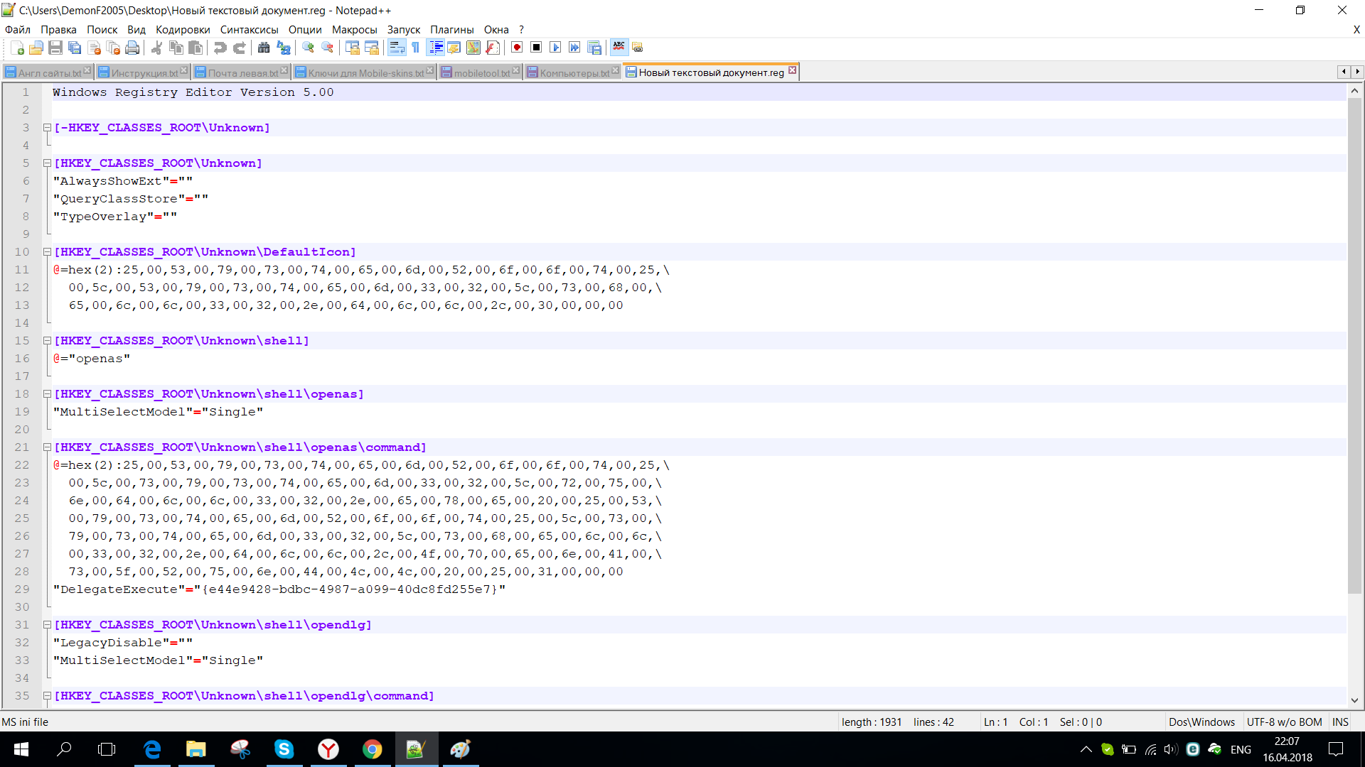Screen dimensions: 1365x767
Task: Switch to the mobiletool.txt tab
Action: (481, 72)
